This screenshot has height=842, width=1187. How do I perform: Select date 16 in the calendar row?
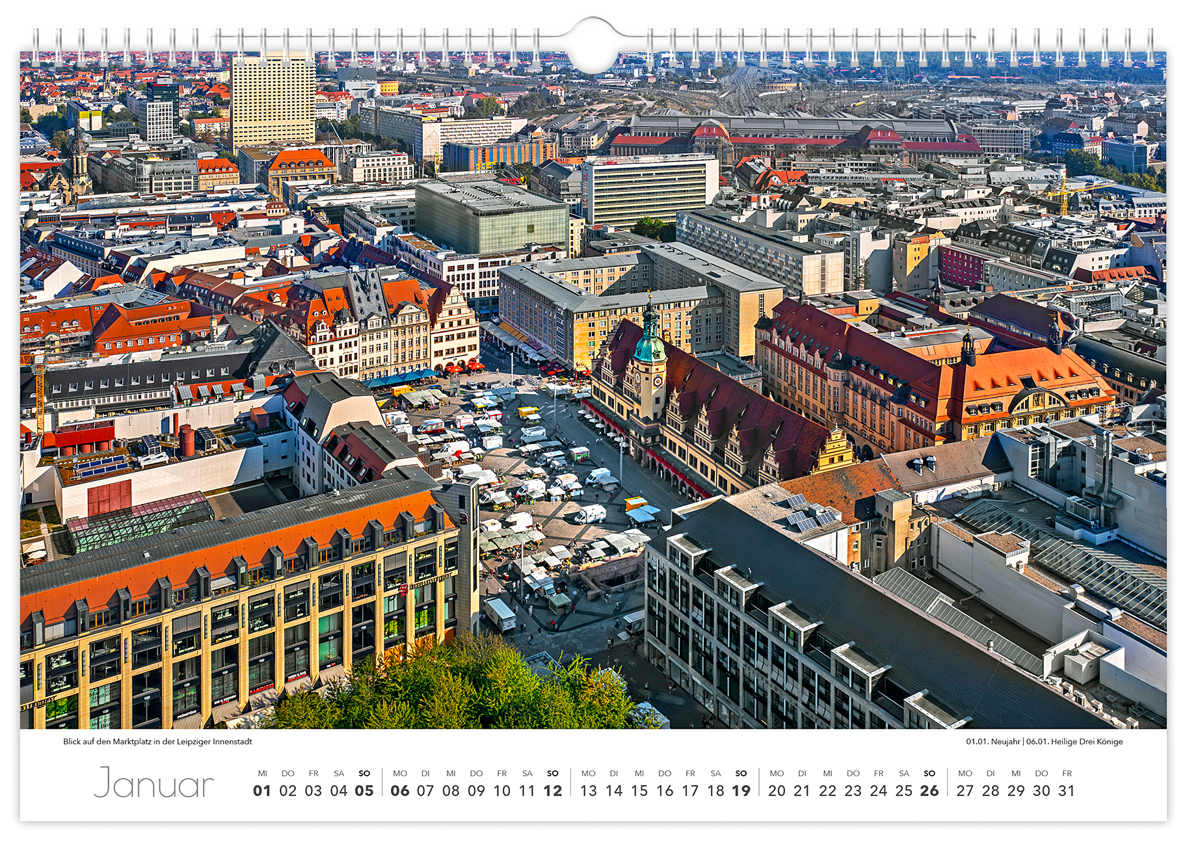[x=665, y=791]
